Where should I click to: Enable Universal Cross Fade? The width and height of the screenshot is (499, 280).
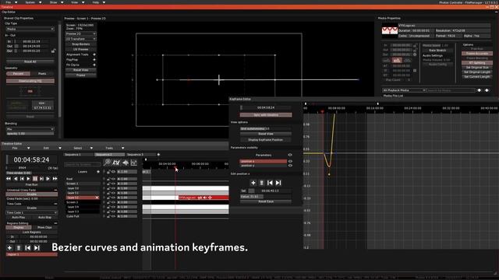tap(31, 194)
